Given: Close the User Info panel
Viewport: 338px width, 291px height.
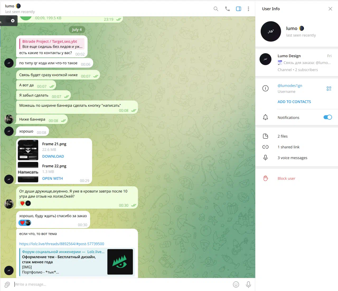Looking at the screenshot, I should point(330,9).
